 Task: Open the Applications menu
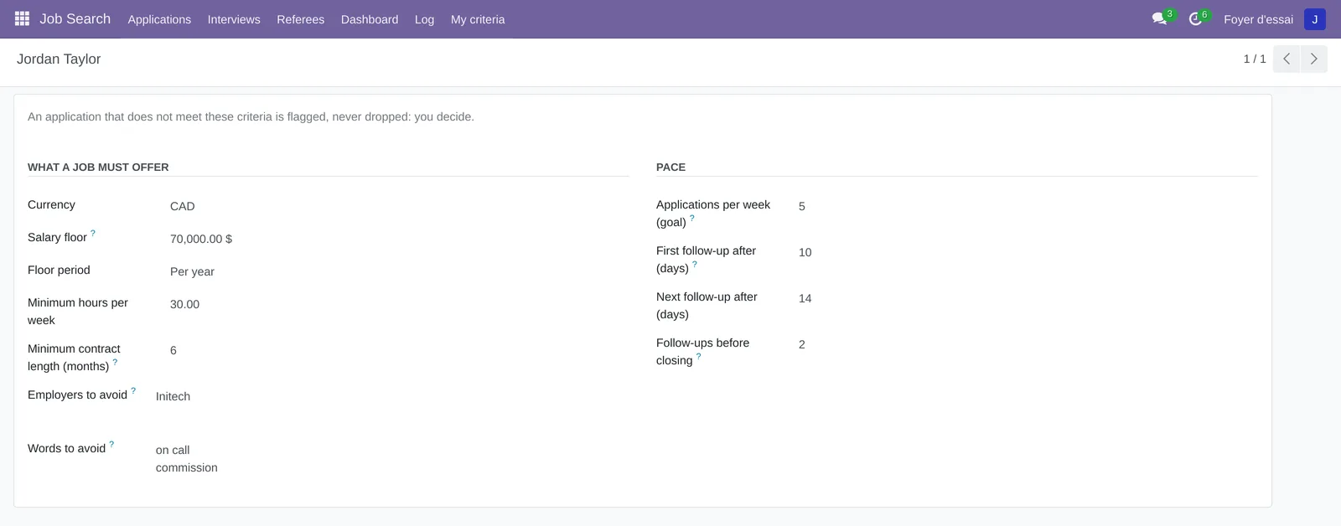tap(159, 19)
